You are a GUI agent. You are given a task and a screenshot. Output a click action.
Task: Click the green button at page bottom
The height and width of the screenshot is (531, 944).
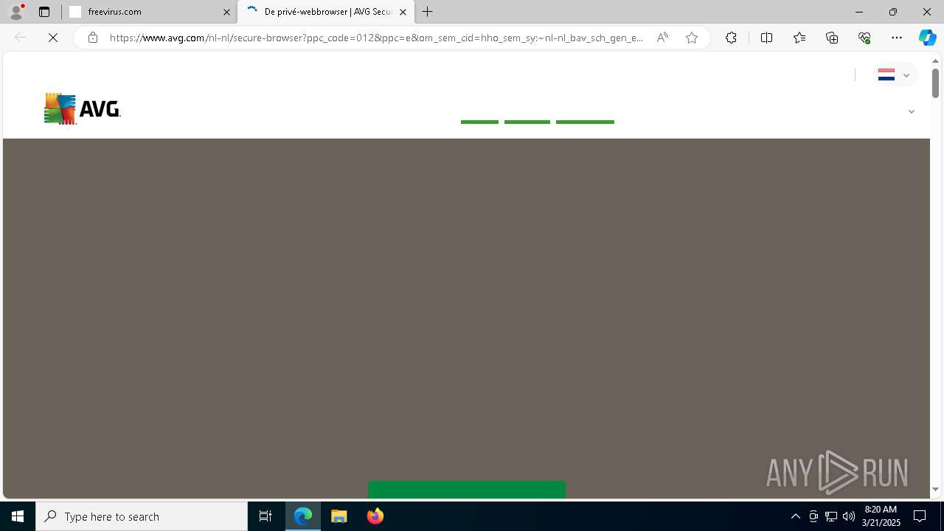point(467,490)
